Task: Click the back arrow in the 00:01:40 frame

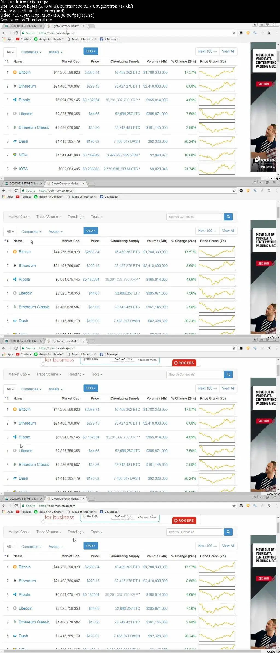Action: [4, 348]
